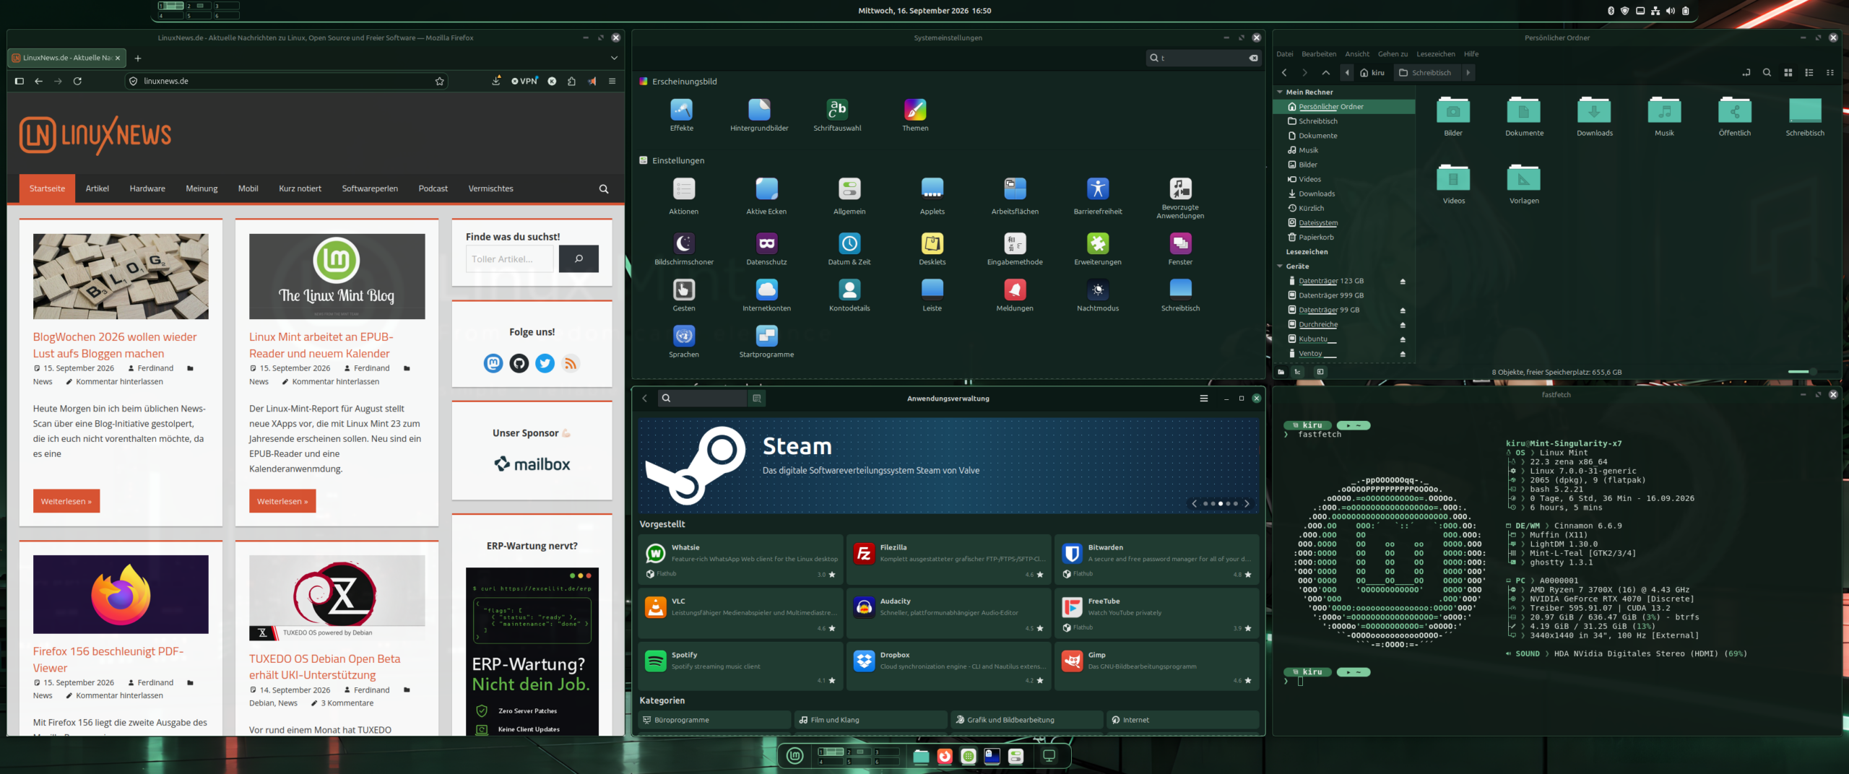
Task: Click path bar right scroll arrow
Action: point(1468,72)
